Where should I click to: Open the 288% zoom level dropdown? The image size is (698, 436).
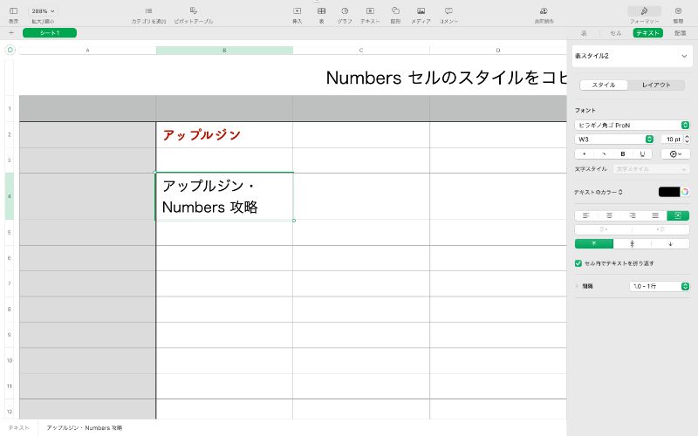43,10
